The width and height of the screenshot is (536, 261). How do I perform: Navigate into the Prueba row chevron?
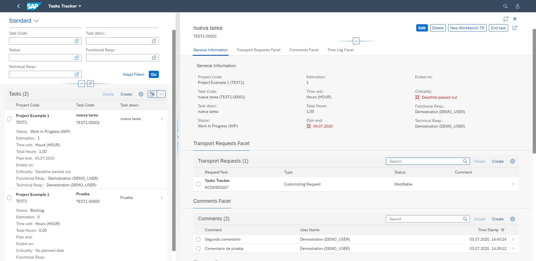click(162, 198)
